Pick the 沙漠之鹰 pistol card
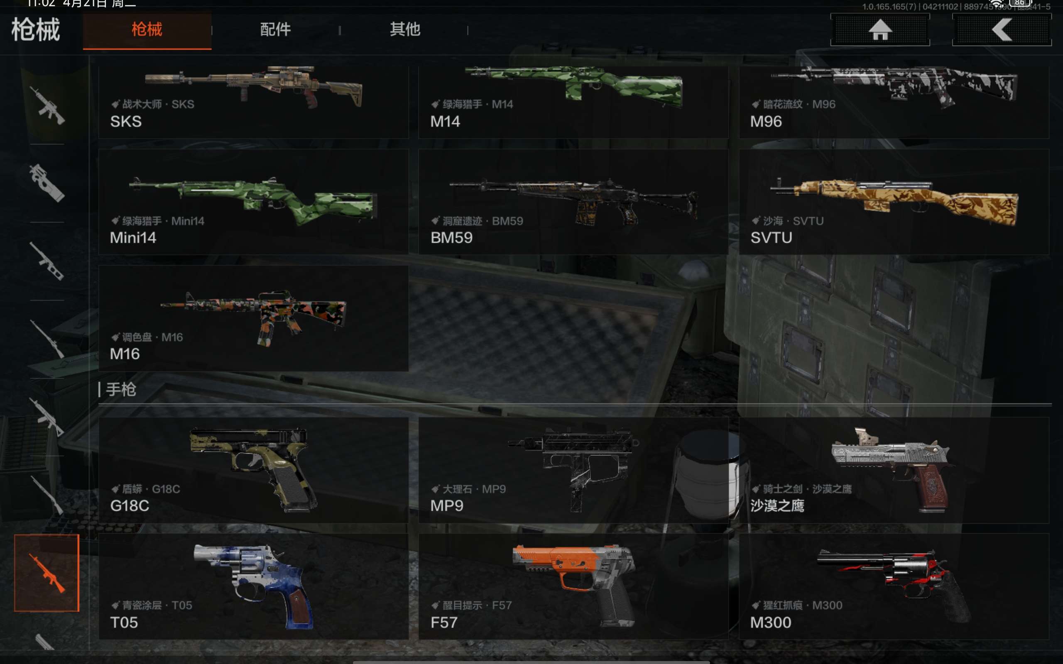 (894, 470)
